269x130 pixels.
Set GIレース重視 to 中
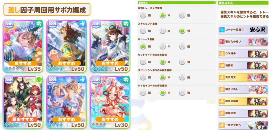162,46
